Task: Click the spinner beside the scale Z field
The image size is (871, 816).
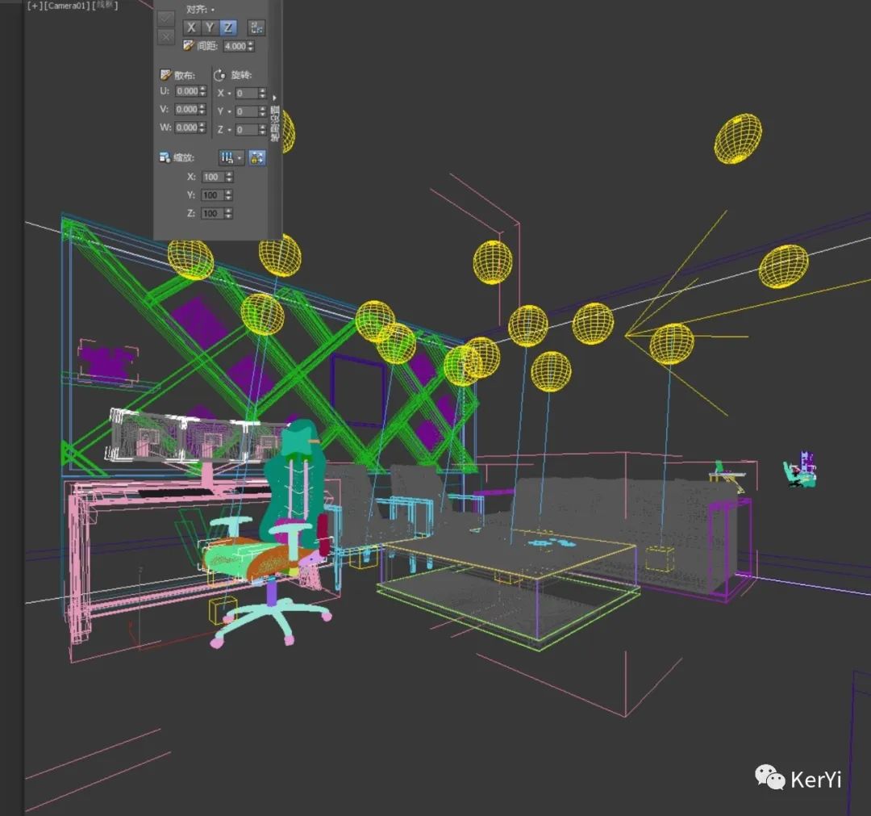Action: 229,214
